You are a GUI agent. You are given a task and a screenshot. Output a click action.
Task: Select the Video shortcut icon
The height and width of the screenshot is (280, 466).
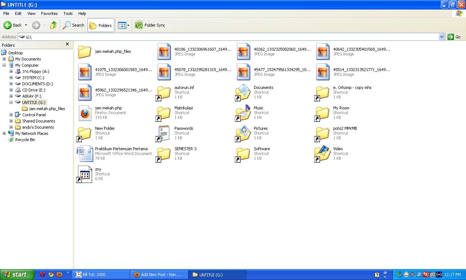[323, 153]
